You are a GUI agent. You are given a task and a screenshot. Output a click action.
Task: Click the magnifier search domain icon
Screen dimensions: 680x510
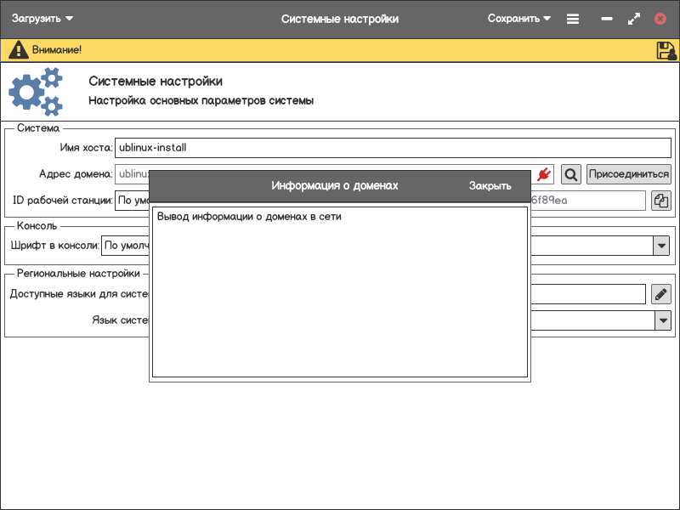(572, 174)
